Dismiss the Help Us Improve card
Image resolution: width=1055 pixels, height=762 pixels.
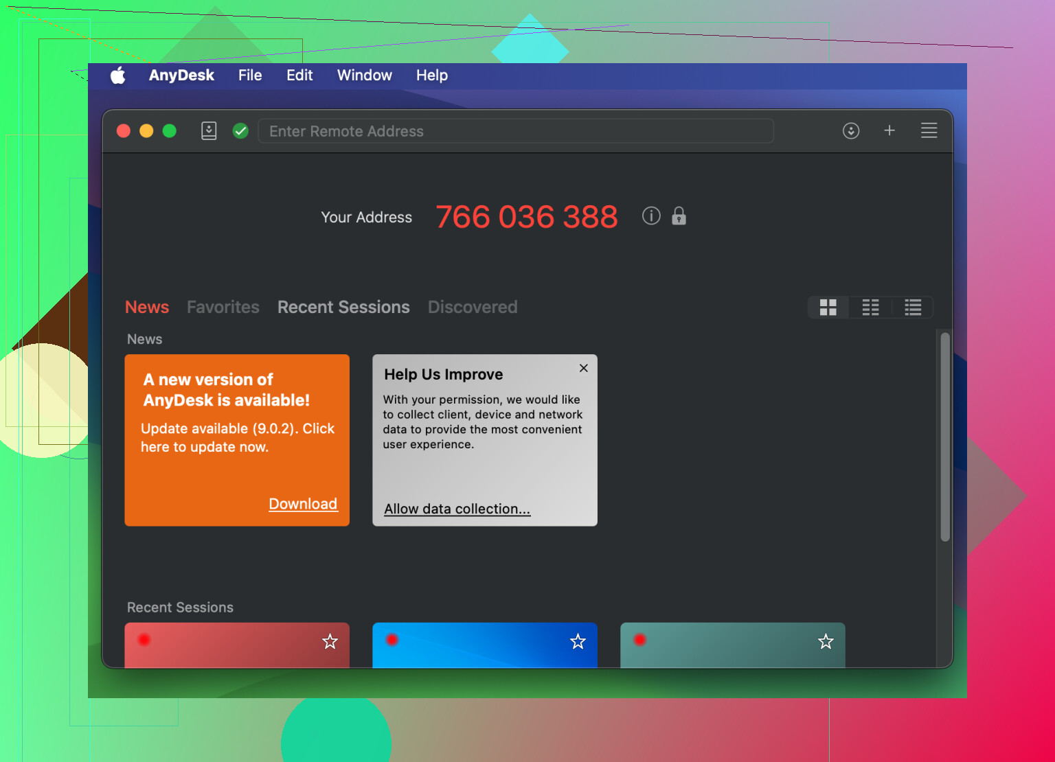click(584, 368)
